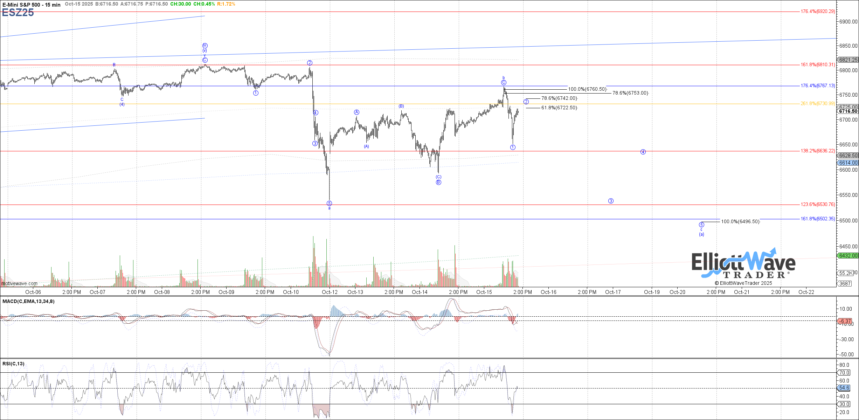
Task: Select the circled iii wave label at the Oct-08 peak
Action: pos(205,46)
